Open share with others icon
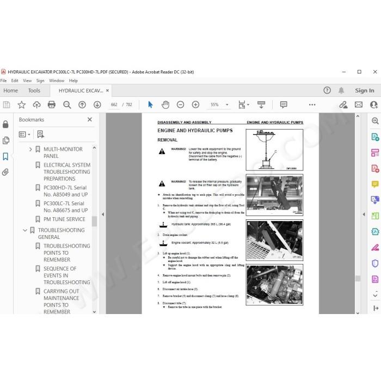The width and height of the screenshot is (381, 381). tap(374, 105)
